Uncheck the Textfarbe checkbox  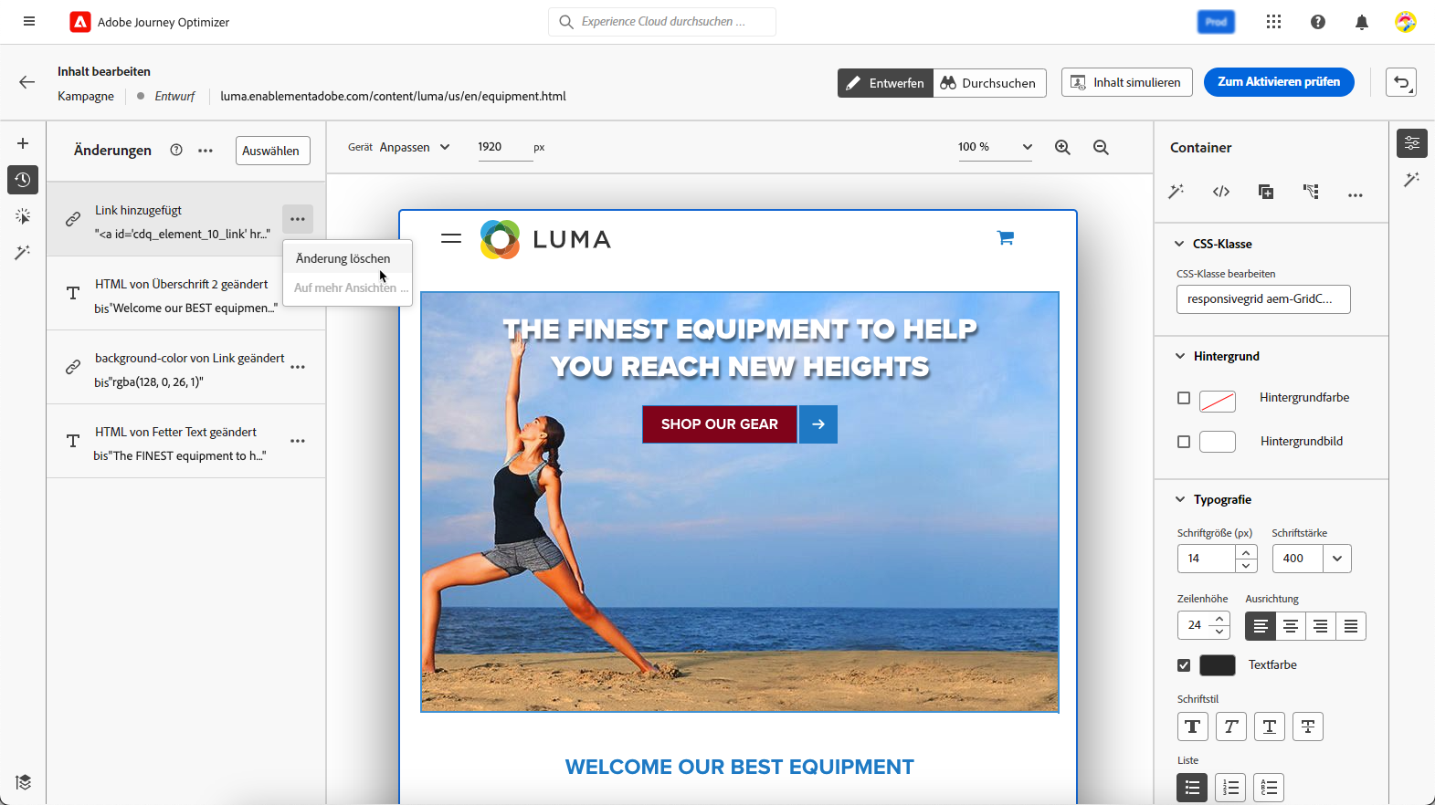1184,665
